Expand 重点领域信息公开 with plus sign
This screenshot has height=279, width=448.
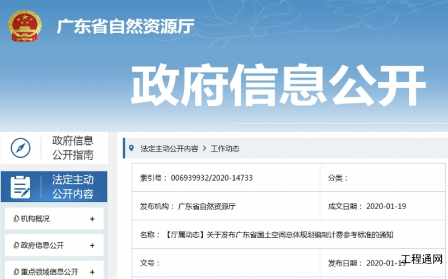click(x=92, y=272)
